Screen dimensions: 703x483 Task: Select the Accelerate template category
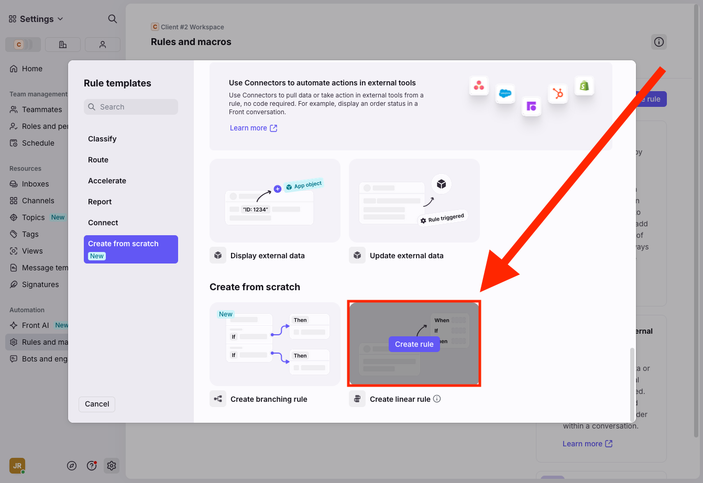pyautogui.click(x=107, y=181)
